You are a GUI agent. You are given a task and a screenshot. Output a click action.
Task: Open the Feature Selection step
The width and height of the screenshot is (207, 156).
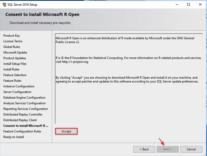click(x=15, y=75)
